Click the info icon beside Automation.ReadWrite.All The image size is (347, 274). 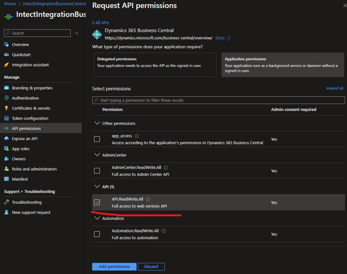pos(163,231)
